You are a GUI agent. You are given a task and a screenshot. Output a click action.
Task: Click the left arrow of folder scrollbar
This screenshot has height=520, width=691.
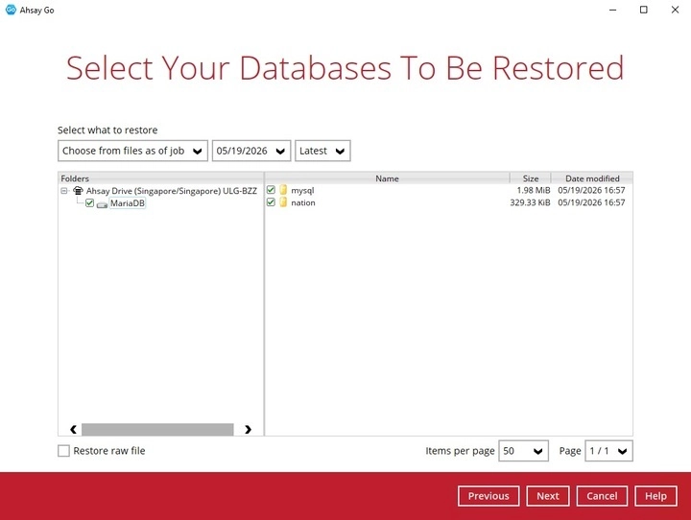pos(73,429)
